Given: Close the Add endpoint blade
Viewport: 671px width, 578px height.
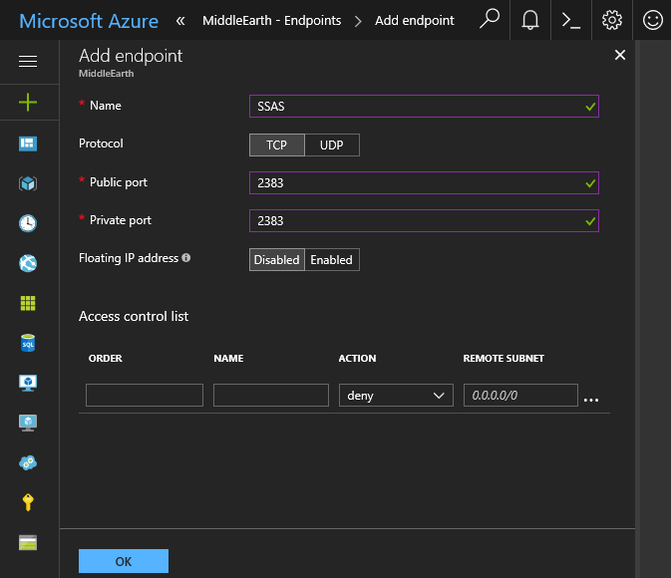Looking at the screenshot, I should click(x=619, y=55).
